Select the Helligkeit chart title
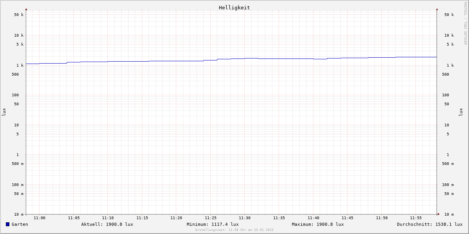Screen dimensions: 469x234 point(234,7)
